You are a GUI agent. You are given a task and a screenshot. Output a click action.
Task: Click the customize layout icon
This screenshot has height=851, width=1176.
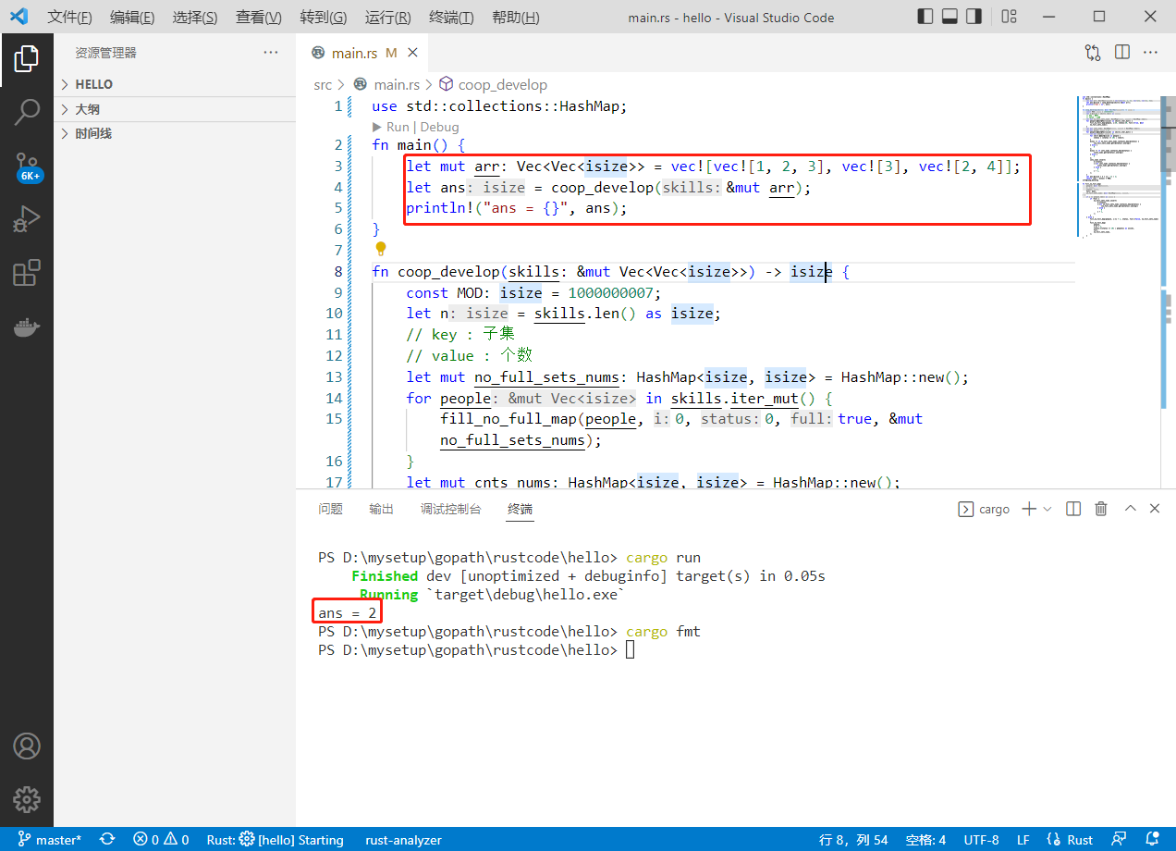click(x=1009, y=17)
